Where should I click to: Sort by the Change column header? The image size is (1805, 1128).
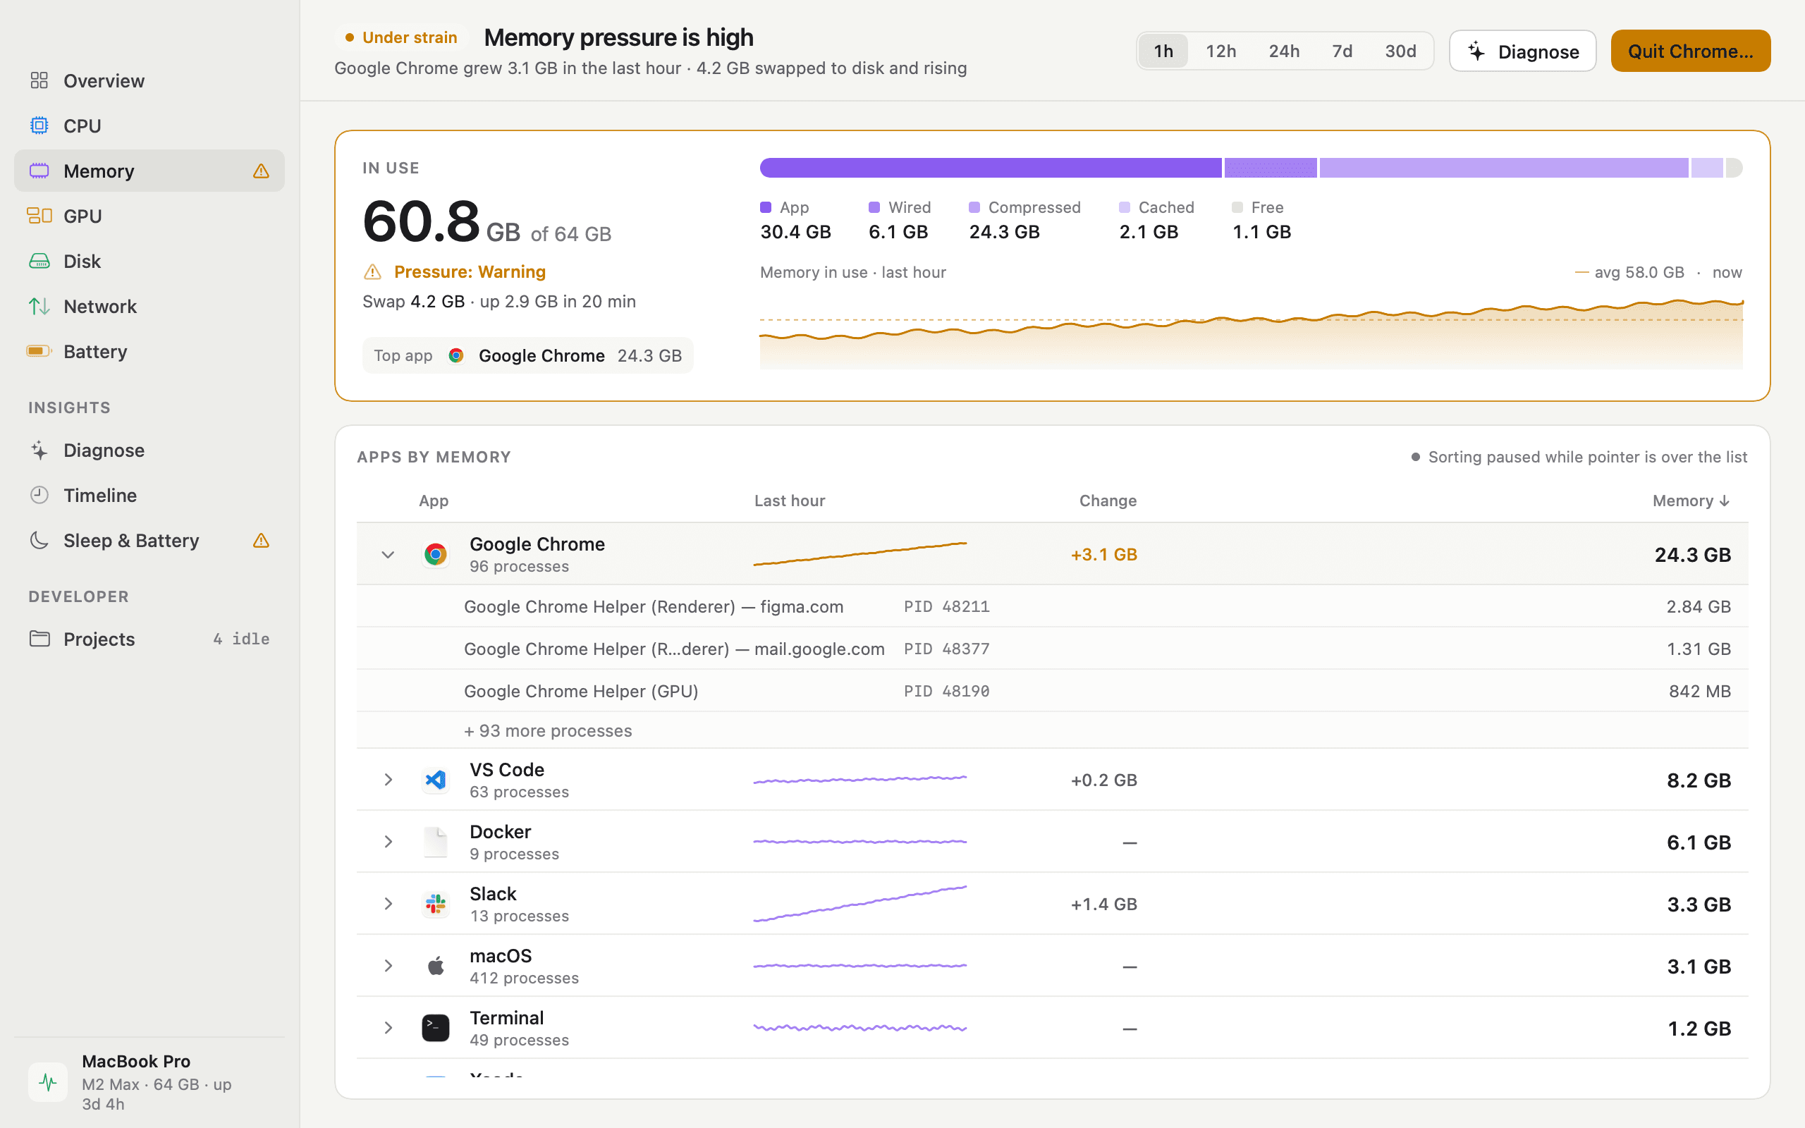point(1108,501)
